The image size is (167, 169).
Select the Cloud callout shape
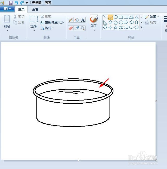point(137,28)
